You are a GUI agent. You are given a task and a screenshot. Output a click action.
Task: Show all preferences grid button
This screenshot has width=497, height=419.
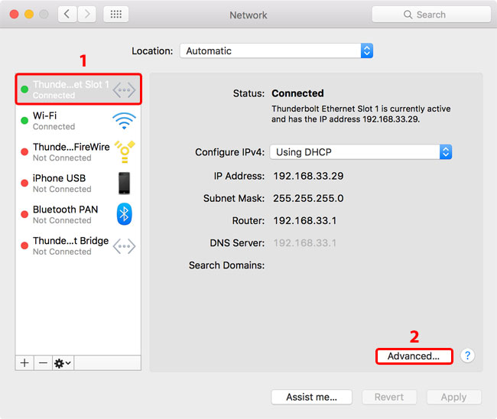(x=115, y=15)
